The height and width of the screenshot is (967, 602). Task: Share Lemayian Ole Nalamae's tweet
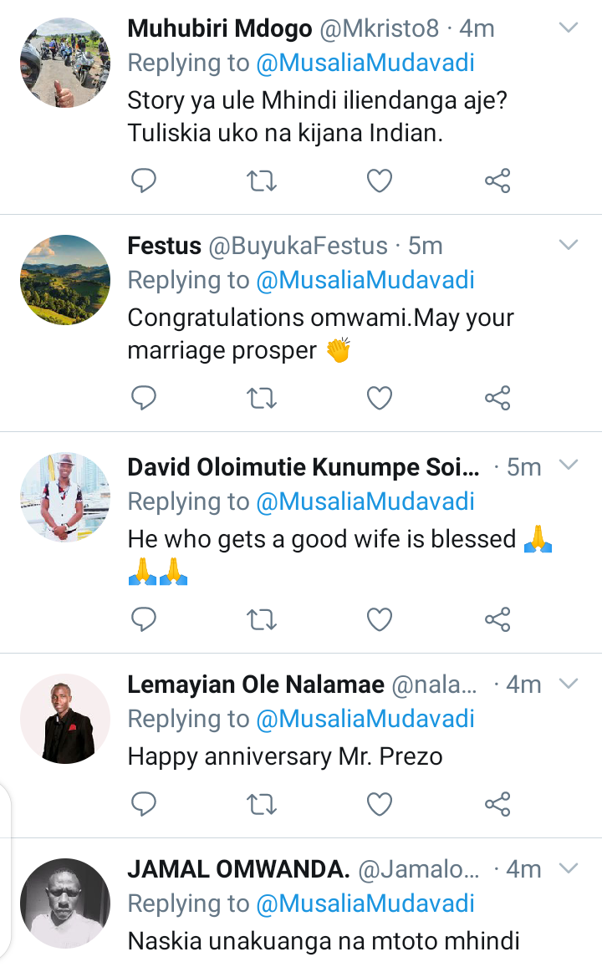(x=497, y=804)
